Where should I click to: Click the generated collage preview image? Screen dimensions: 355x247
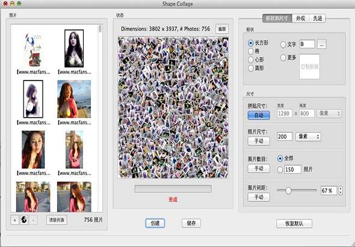[173, 108]
